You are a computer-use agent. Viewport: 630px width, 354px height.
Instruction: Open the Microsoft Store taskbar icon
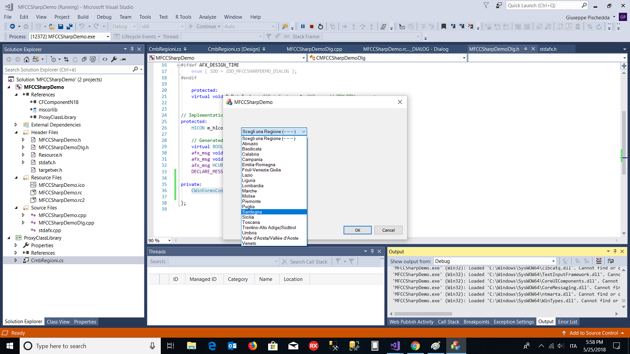tap(273, 346)
